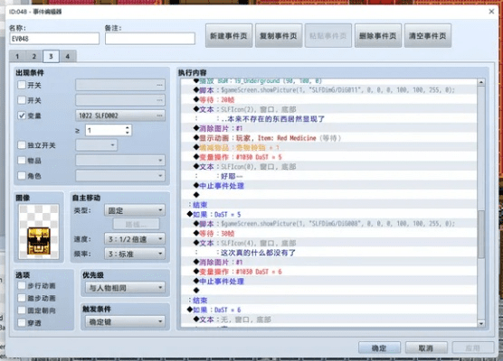Click the command list scrollbar thumb
The height and width of the screenshot is (361, 503).
click(x=481, y=235)
